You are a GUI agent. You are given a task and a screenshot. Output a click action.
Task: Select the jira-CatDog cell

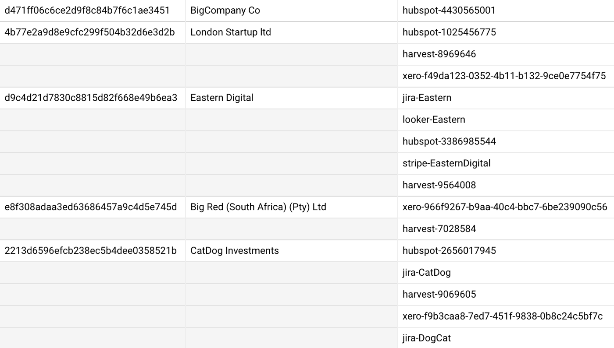coord(426,273)
